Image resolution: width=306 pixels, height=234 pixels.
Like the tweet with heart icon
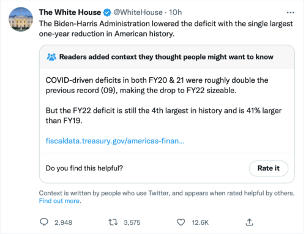pos(181,222)
